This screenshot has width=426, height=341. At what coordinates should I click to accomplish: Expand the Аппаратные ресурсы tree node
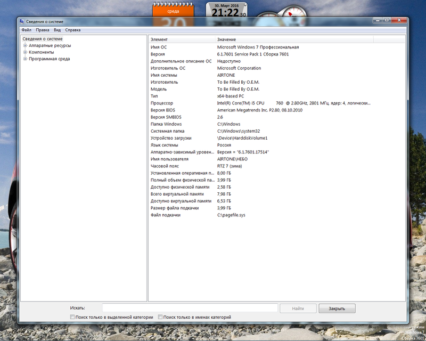tap(25, 45)
